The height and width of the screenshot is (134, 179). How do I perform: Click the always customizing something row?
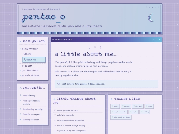78,120
